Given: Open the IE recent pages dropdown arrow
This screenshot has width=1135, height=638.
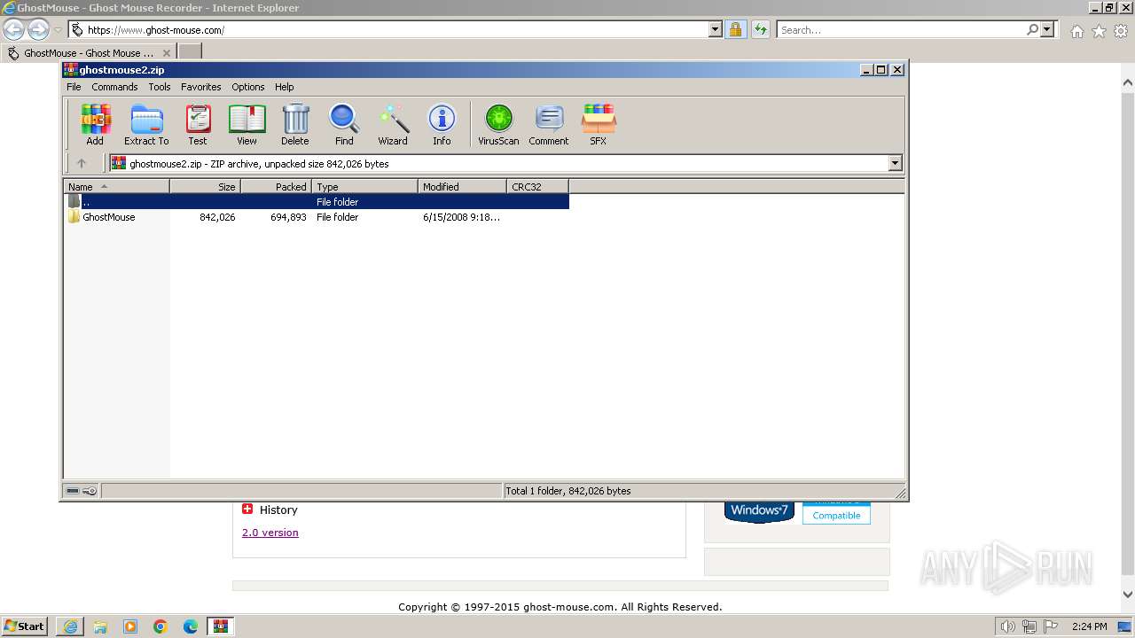Looking at the screenshot, I should tap(58, 30).
